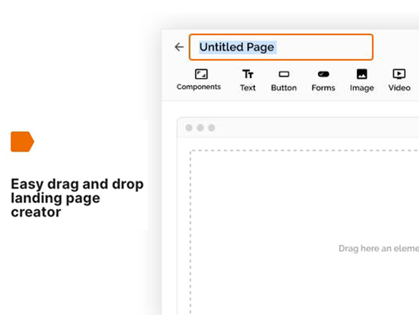The image size is (419, 315).
Task: Choose the Image element tool
Action: coord(362,81)
